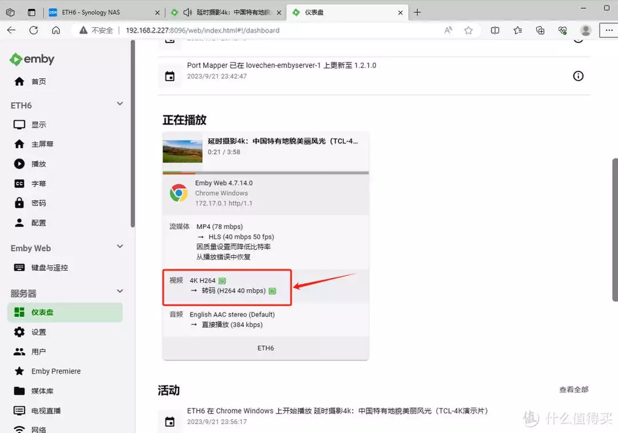The width and height of the screenshot is (618, 433).
Task: Click 'English AAC stereo (Default)' audio text
Action: (232, 315)
